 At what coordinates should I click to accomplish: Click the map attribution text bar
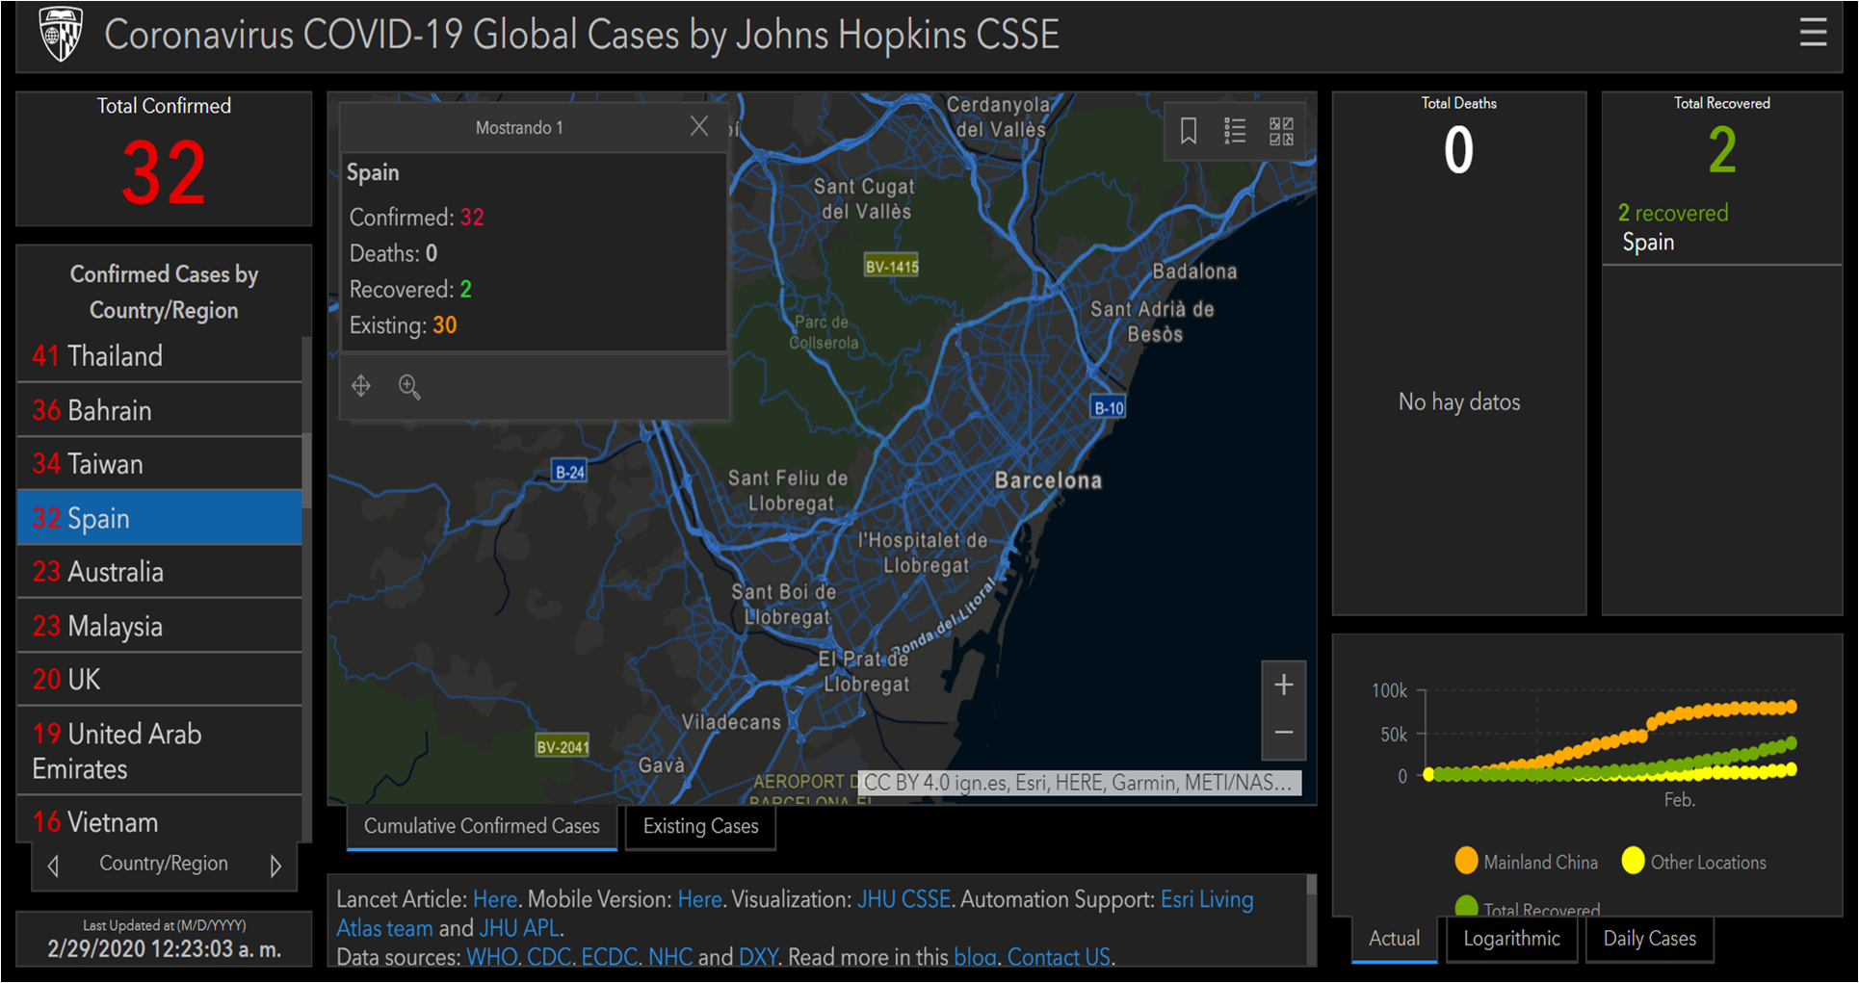[x=1079, y=783]
